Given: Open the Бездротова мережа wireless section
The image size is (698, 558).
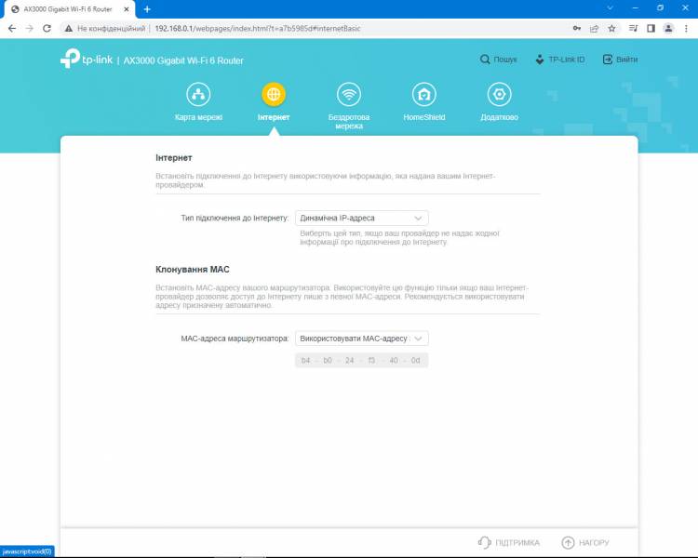Looking at the screenshot, I should tap(349, 95).
